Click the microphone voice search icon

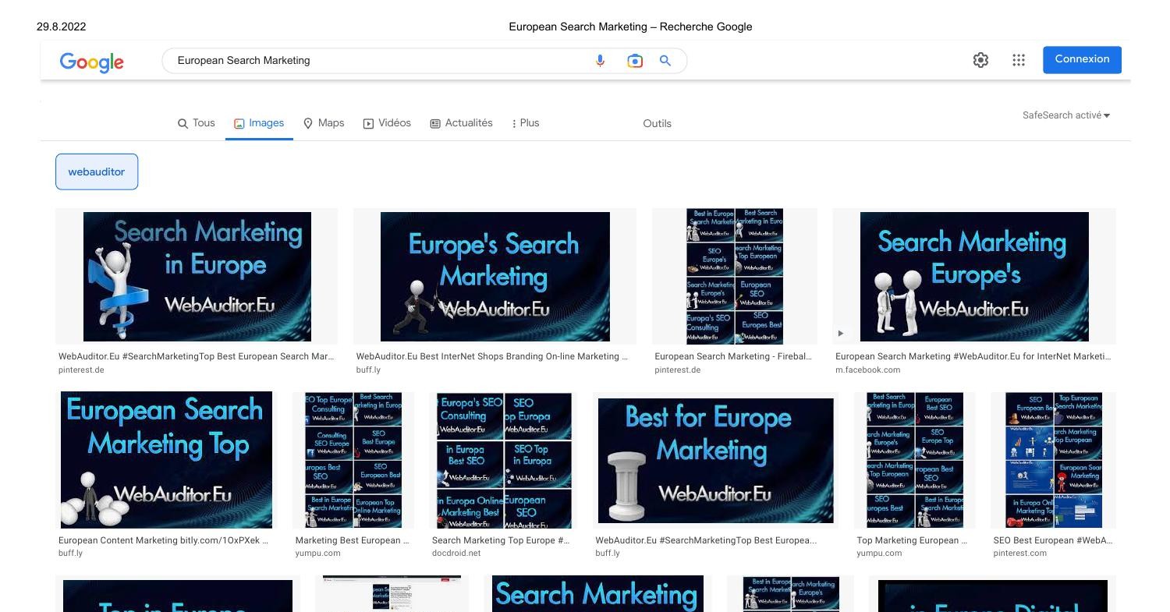(599, 60)
